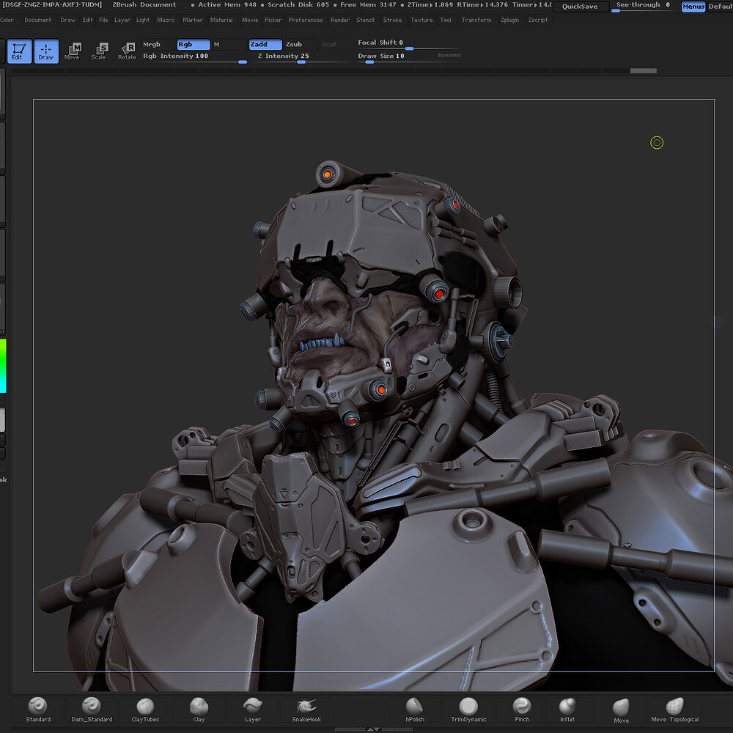This screenshot has height=733, width=733.
Task: Toggle Edit mode button
Action: click(19, 51)
